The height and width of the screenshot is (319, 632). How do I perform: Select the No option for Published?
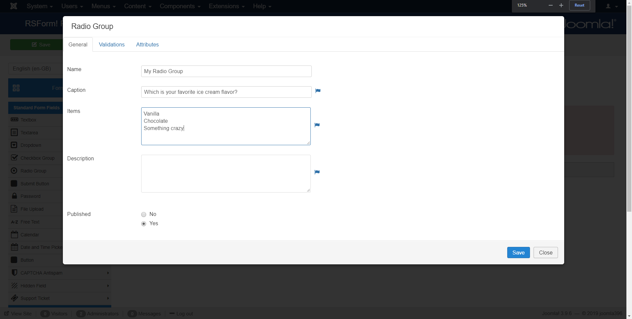coord(144,215)
